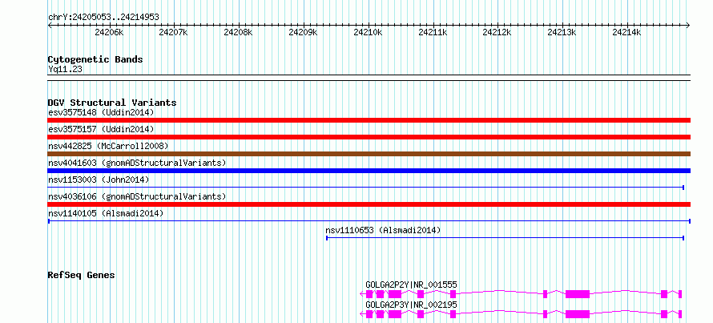The image size is (713, 323).
Task: Click the 24209k ruler label
Action: point(303,32)
